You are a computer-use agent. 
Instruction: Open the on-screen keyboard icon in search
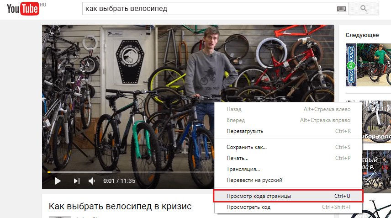tap(341, 9)
